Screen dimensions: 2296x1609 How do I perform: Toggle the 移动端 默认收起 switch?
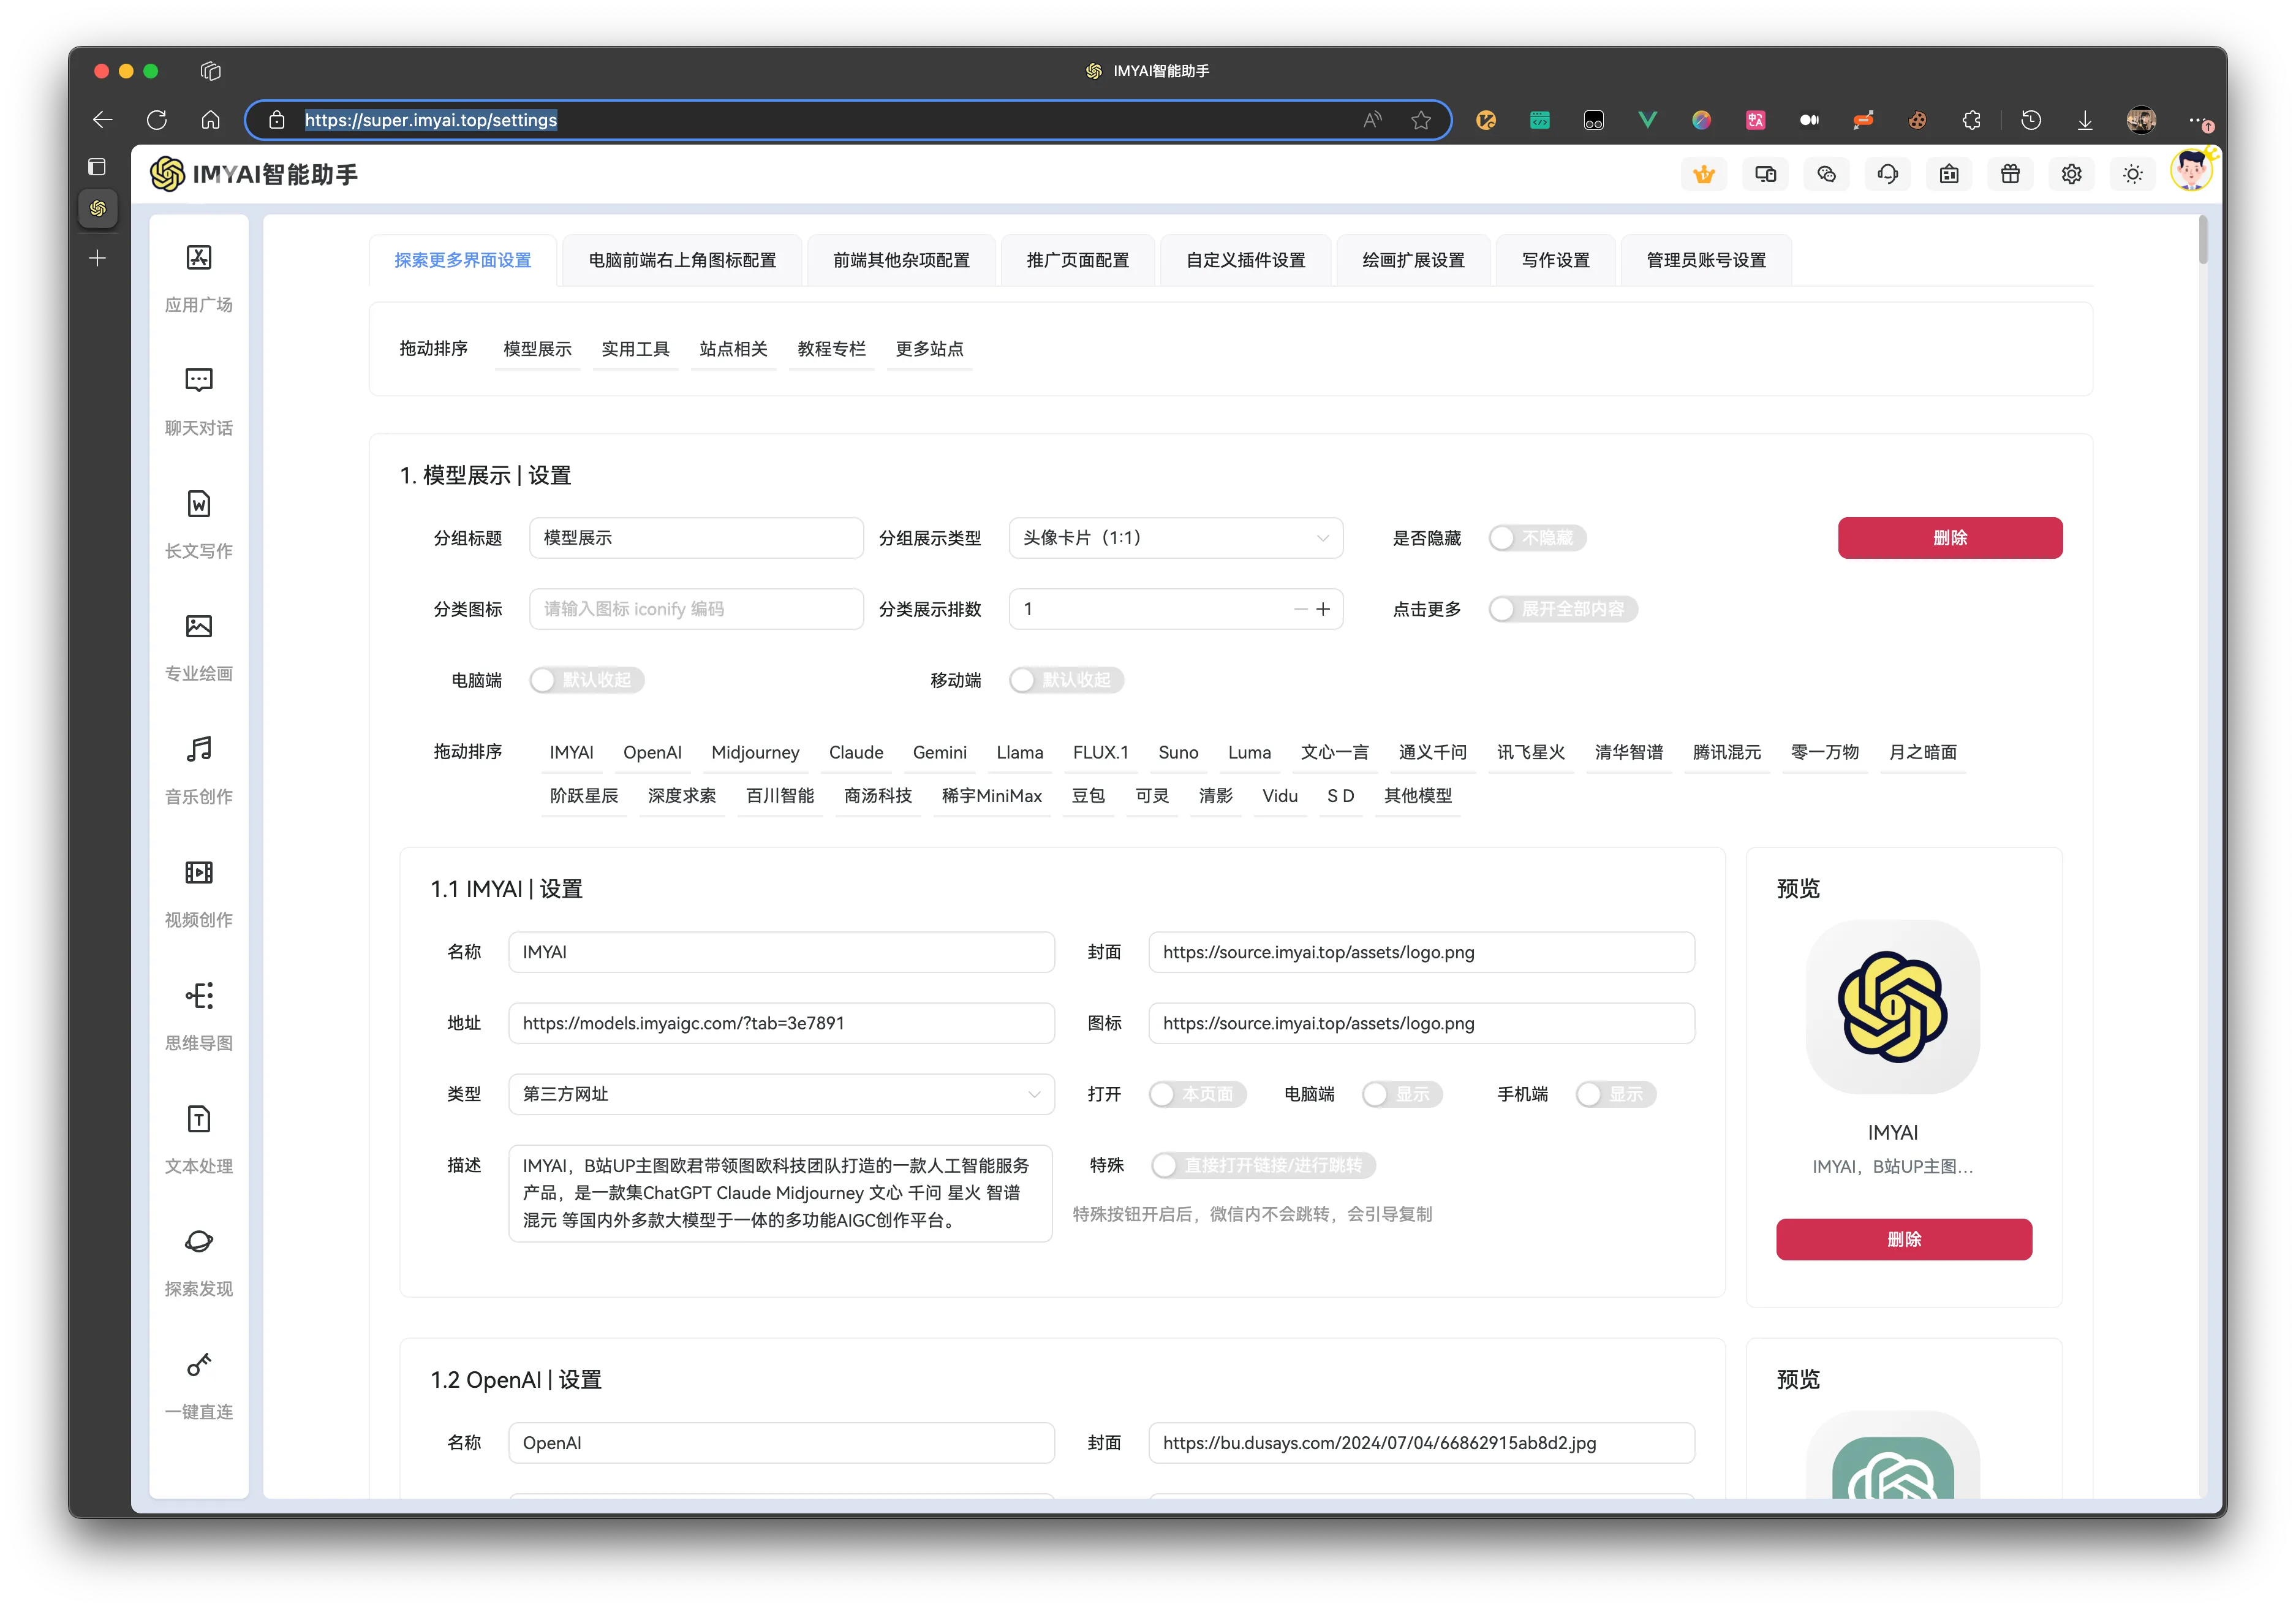(1066, 680)
